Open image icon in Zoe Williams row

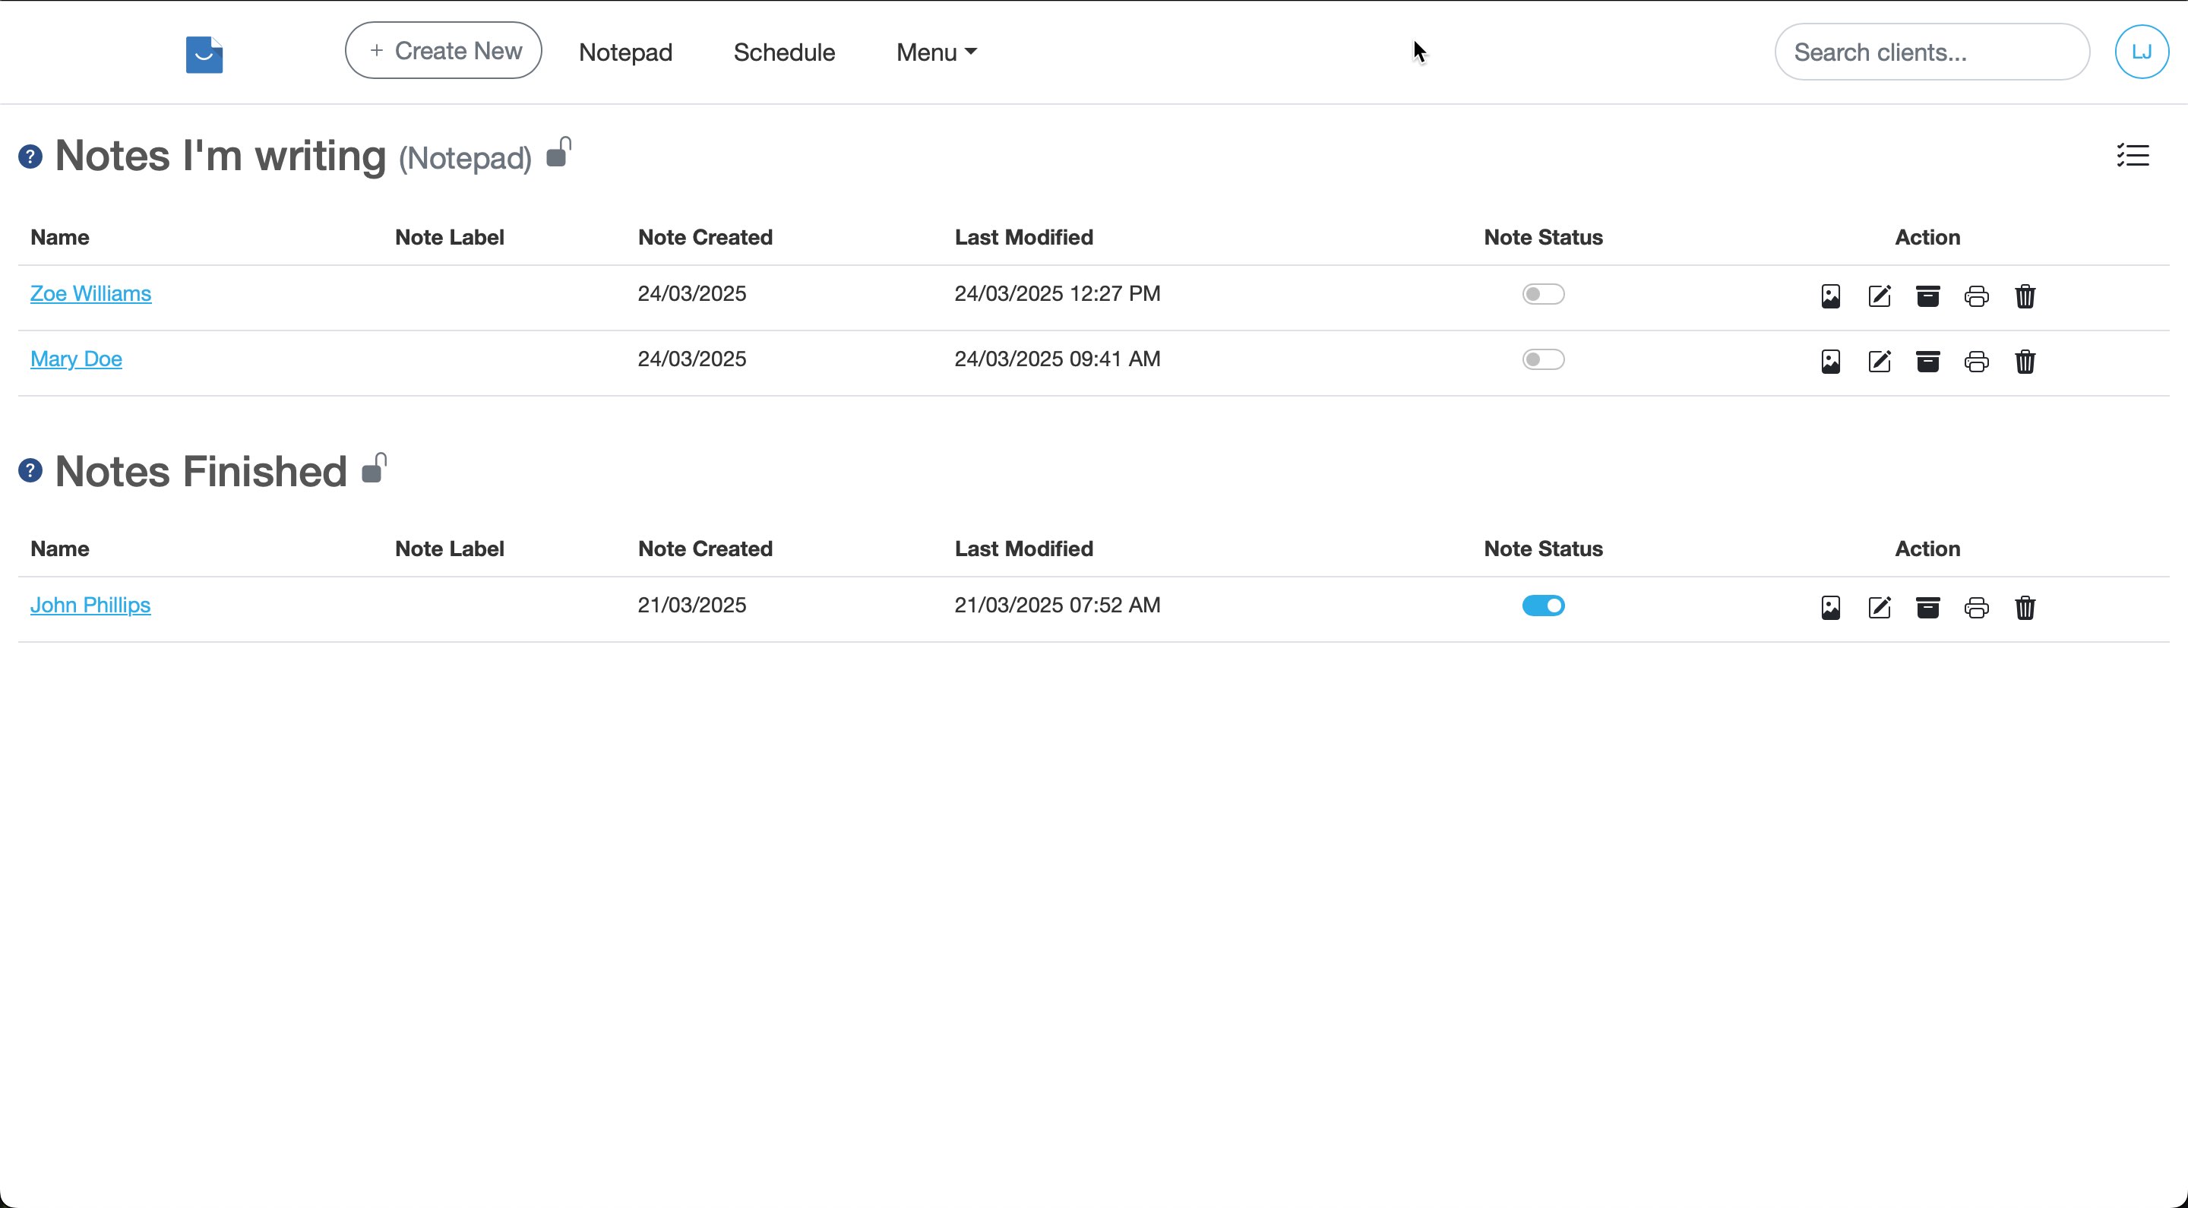point(1830,296)
